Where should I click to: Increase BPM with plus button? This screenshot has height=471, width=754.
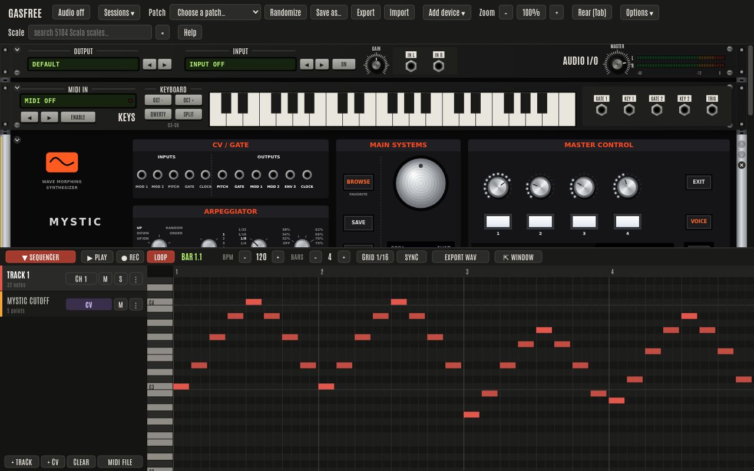click(277, 257)
